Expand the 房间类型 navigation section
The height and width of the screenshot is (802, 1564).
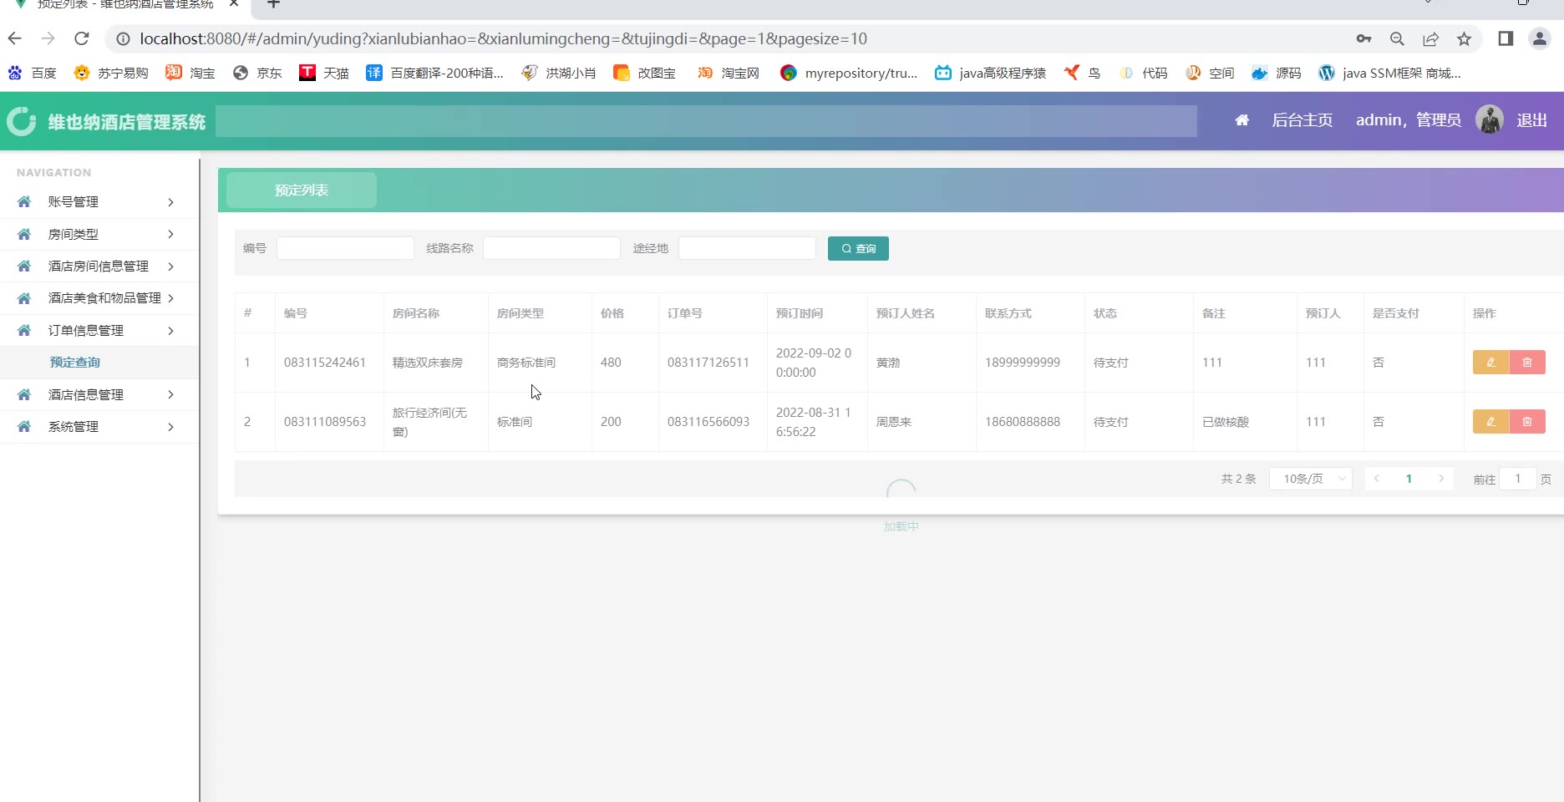99,235
